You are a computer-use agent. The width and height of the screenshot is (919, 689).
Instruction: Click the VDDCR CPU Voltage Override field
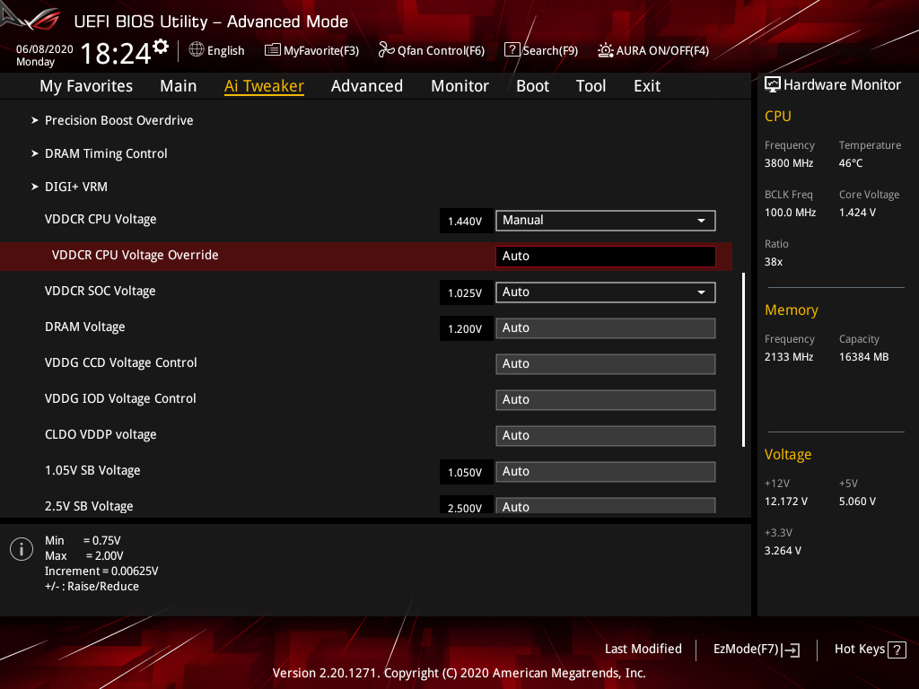[606, 256]
